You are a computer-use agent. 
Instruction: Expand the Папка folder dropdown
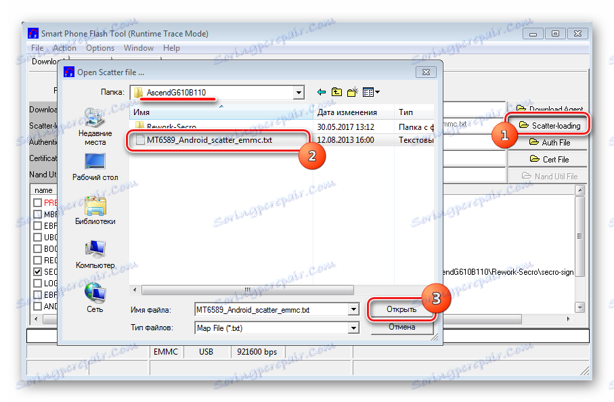coord(299,93)
